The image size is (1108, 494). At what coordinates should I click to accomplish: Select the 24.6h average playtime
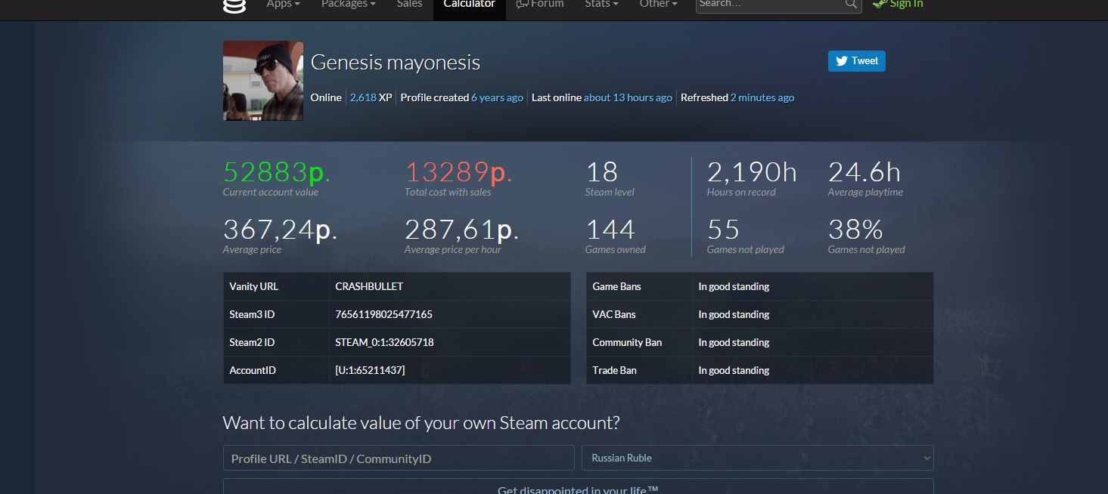pyautogui.click(x=864, y=172)
